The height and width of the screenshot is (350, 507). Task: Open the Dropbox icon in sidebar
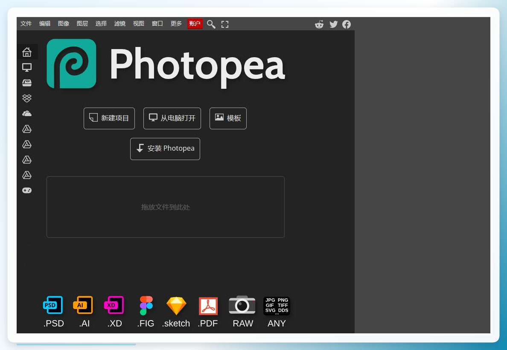point(27,98)
